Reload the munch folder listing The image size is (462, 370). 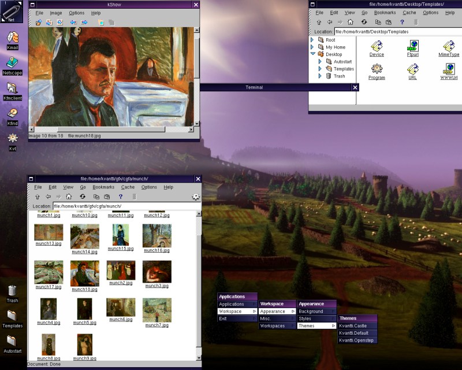point(83,197)
